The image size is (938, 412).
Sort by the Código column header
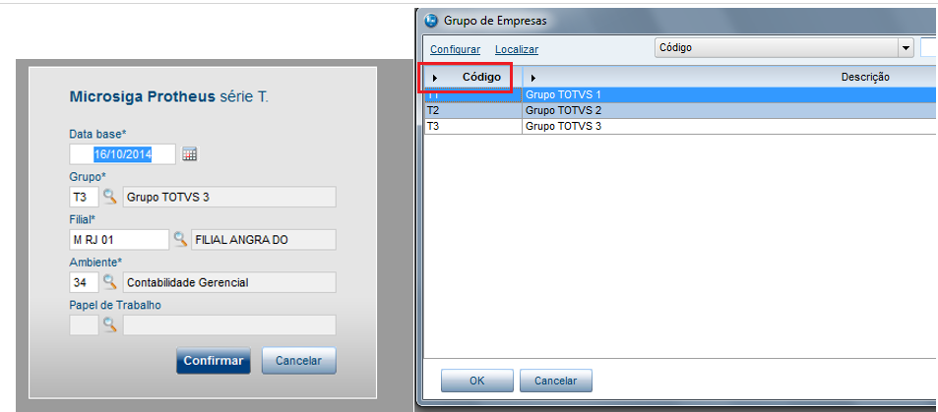click(473, 77)
